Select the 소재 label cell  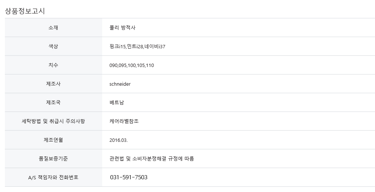pyautogui.click(x=54, y=27)
